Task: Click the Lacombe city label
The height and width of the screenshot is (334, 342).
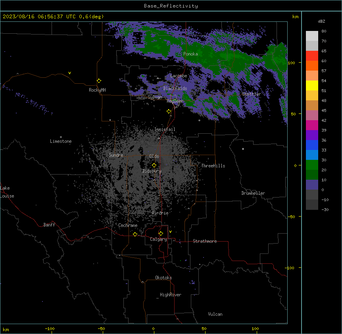Action: coord(179,76)
